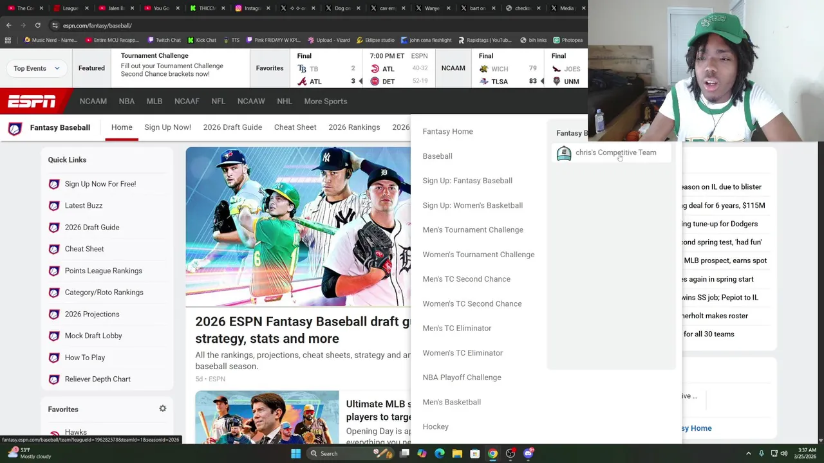Open the Ultimate MLB article thumbnail
The image size is (824, 463).
click(x=267, y=417)
